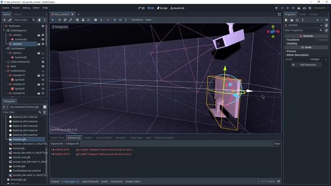331x186 pixels.
Task: Expand the Process section in Inspector
Action: [291, 51]
